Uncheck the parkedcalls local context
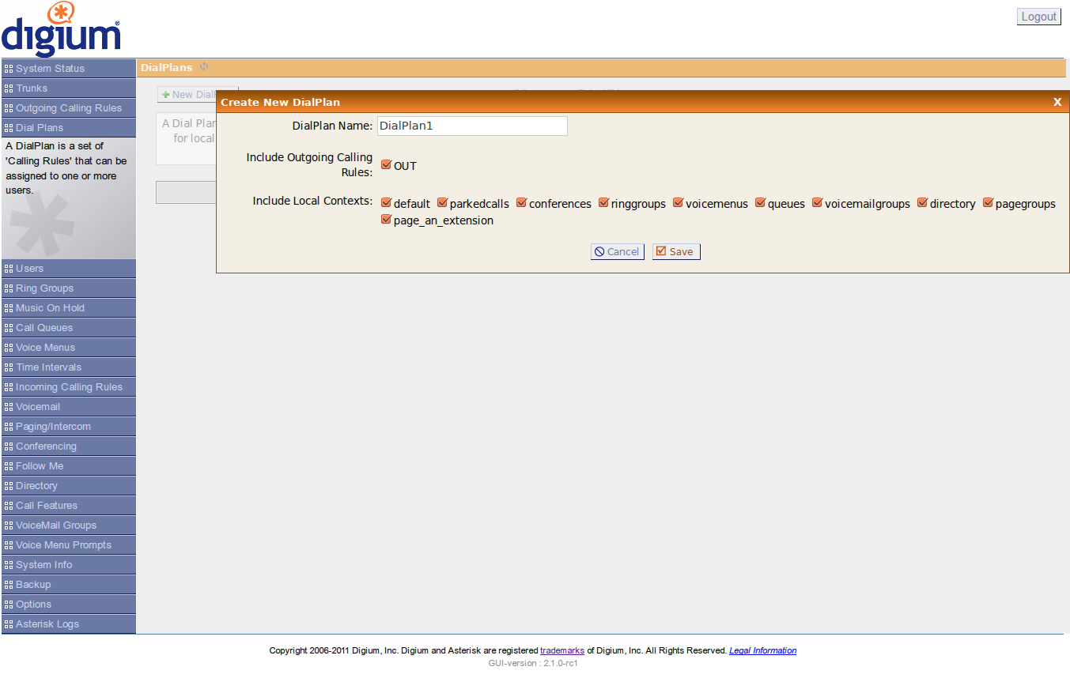Viewport: 1070px width, 678px height. tap(443, 203)
